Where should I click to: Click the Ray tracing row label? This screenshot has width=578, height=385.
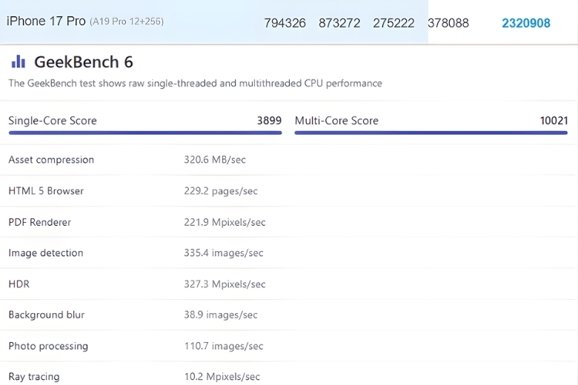point(34,377)
